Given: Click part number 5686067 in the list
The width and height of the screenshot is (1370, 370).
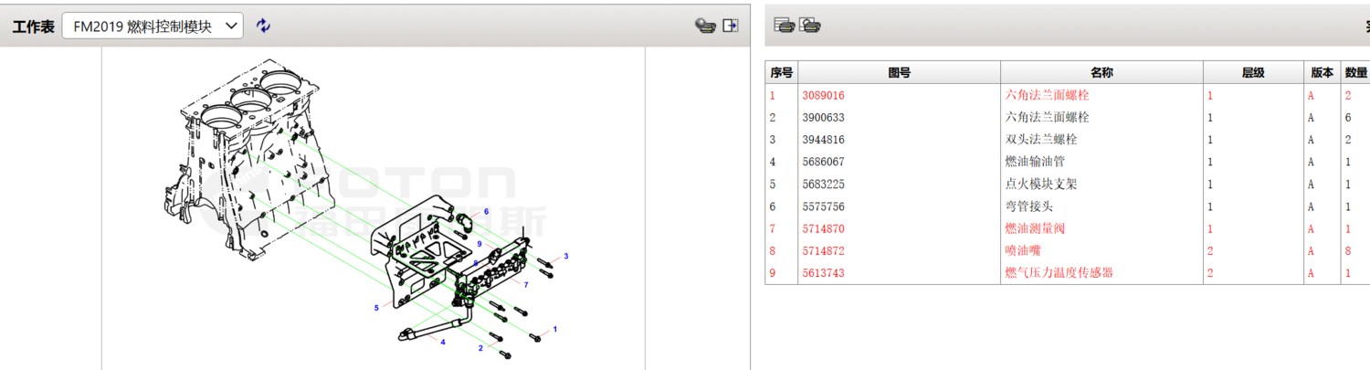Looking at the screenshot, I should 823,162.
